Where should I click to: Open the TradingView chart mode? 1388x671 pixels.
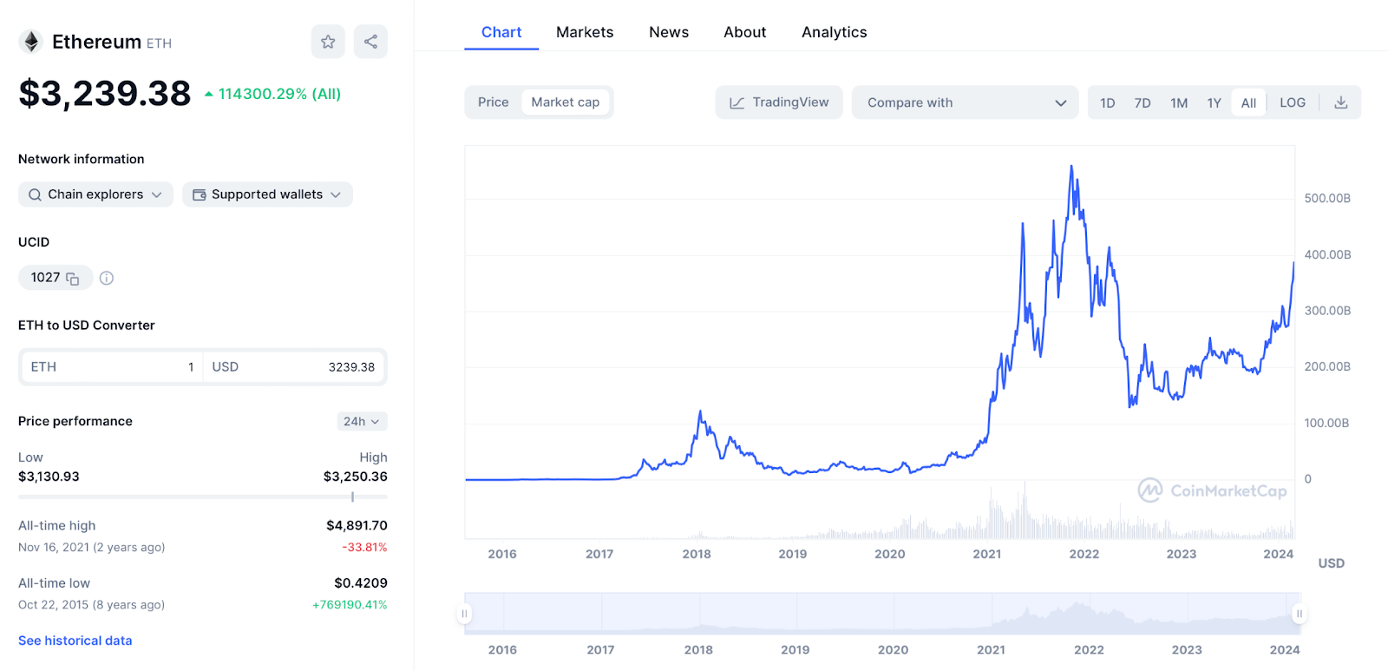[779, 102]
